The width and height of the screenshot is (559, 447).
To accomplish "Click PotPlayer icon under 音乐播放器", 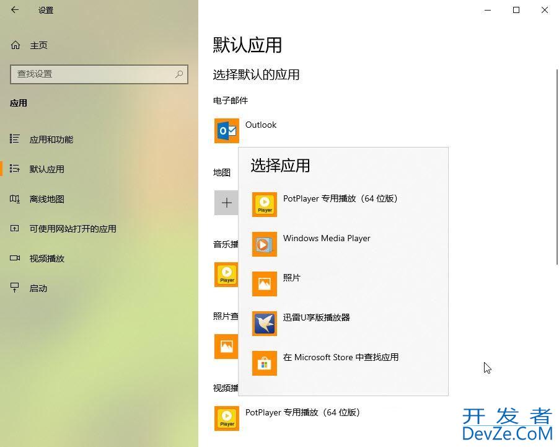I will pyautogui.click(x=226, y=274).
